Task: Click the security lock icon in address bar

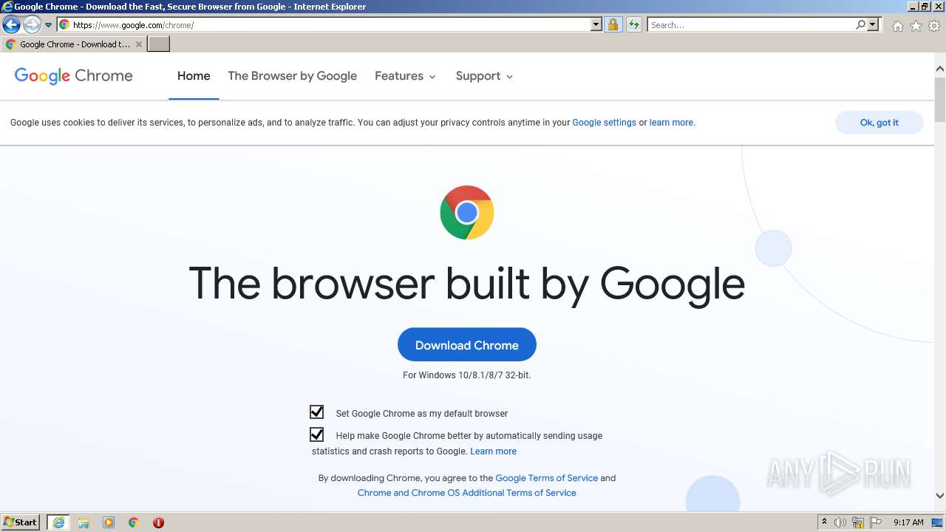Action: point(613,25)
